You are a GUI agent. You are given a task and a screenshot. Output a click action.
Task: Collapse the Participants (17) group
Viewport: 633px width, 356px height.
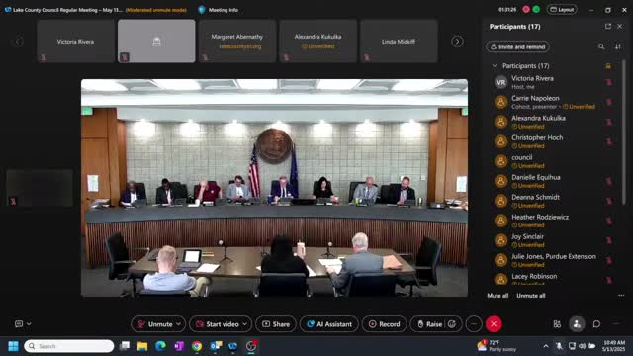point(495,66)
